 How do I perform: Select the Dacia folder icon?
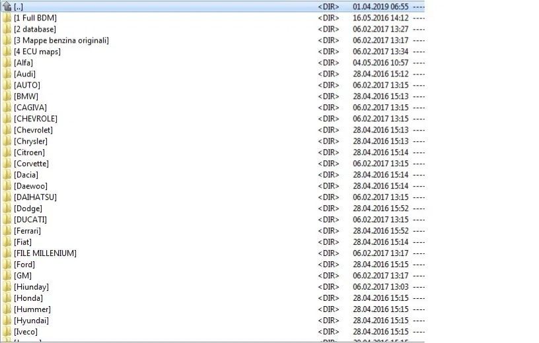point(7,175)
